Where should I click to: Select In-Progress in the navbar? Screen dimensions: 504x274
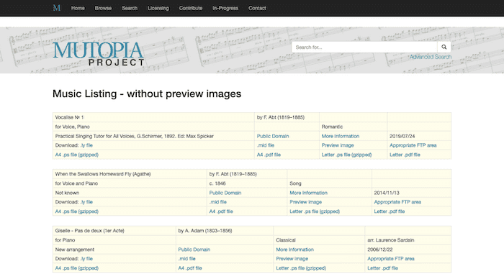[225, 8]
